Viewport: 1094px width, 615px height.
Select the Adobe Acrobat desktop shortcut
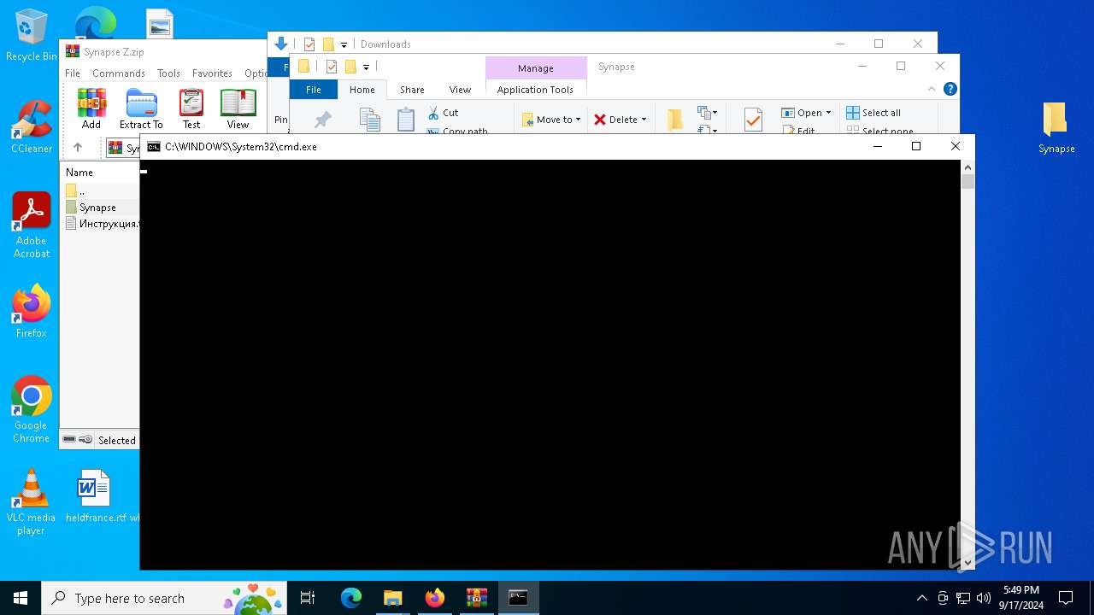coord(32,225)
